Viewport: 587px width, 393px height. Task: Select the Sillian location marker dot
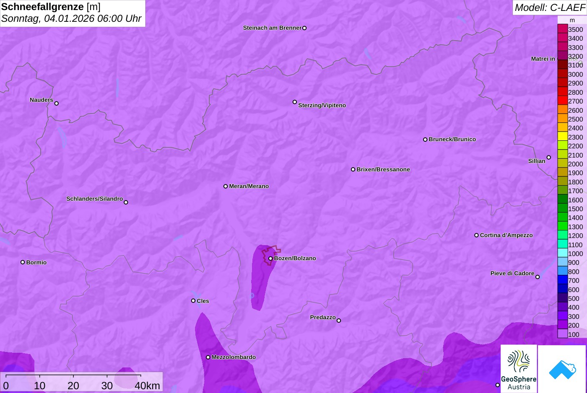pos(549,158)
